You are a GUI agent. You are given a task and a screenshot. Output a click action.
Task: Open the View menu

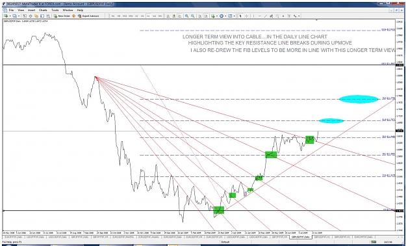21,10
